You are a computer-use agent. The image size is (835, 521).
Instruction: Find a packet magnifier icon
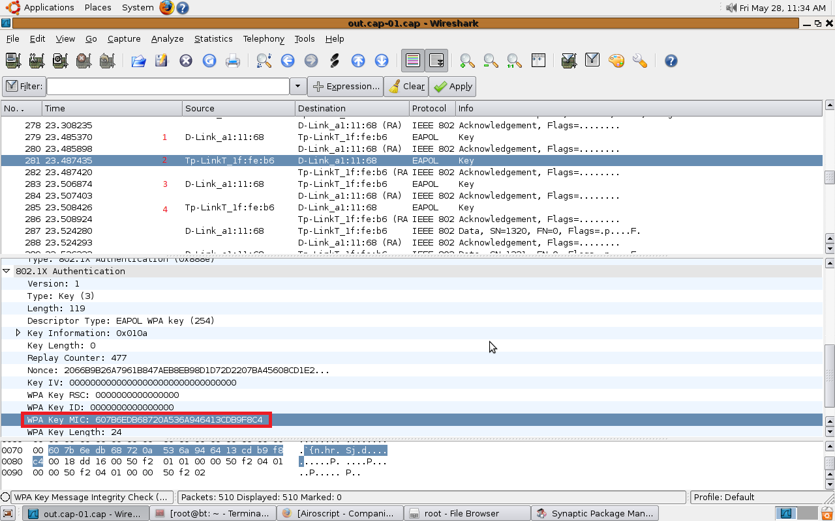[264, 61]
